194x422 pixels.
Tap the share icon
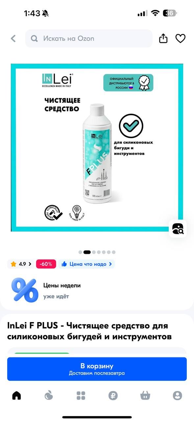point(163,39)
